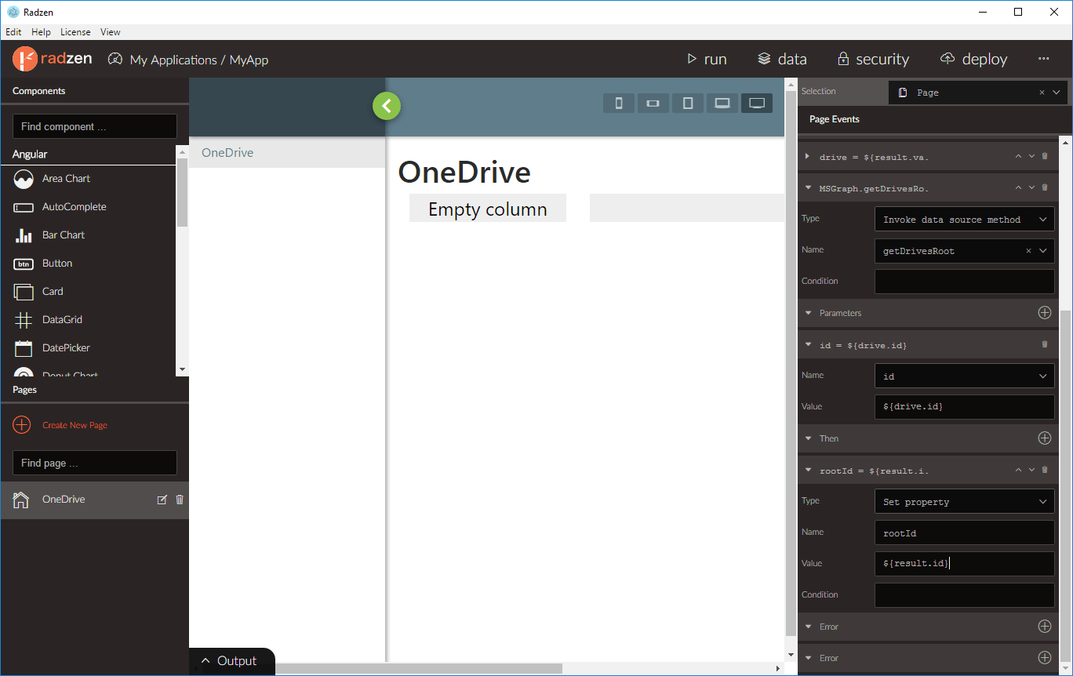Screen dimensions: 1073x676
Task: Clear the getDrivesRoot name value
Action: point(1028,251)
